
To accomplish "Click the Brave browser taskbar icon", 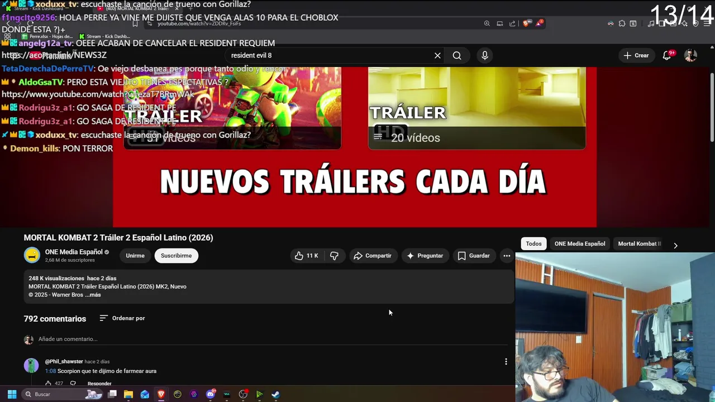I will click(161, 394).
